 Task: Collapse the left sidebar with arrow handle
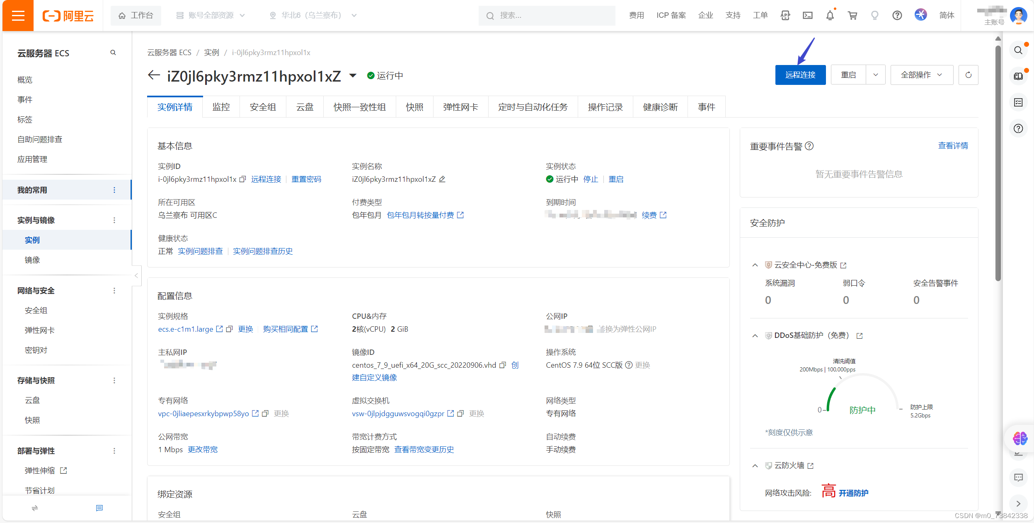click(136, 275)
